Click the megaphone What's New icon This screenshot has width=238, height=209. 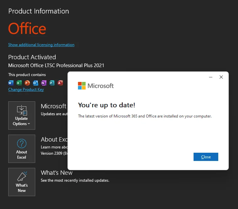[x=22, y=176]
